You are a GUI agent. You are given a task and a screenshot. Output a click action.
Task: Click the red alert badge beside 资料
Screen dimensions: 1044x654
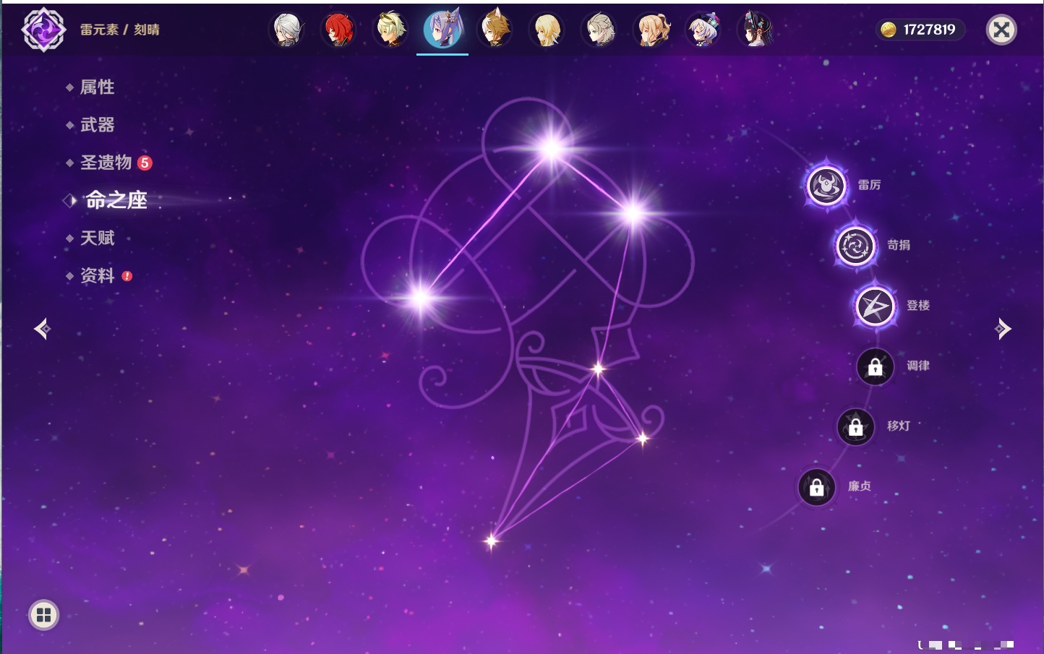(127, 276)
